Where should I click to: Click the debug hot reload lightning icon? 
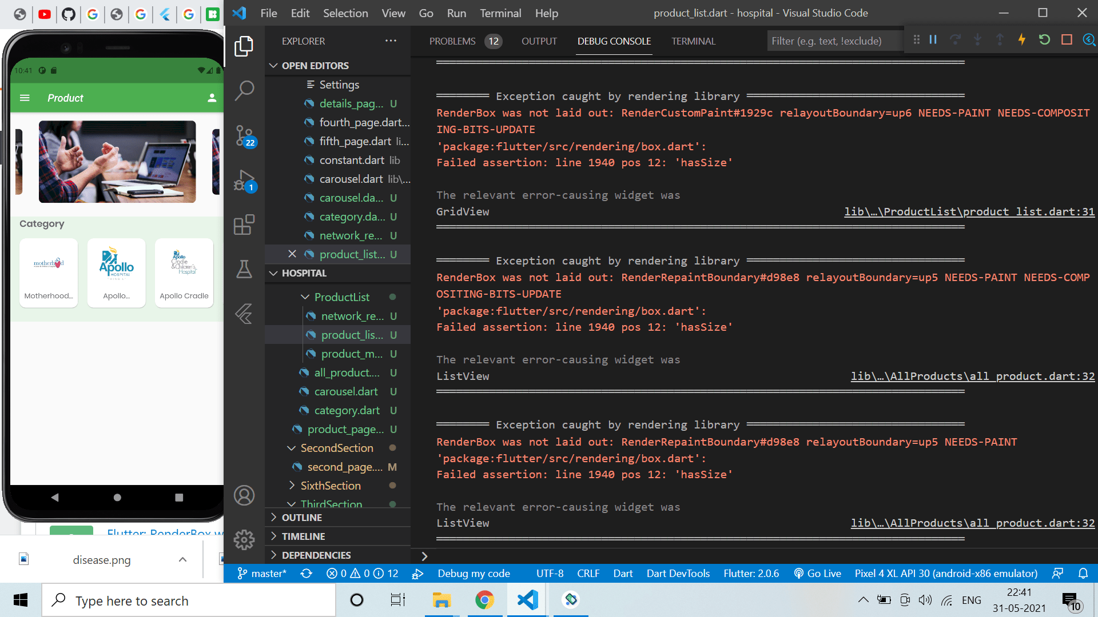(x=1022, y=39)
